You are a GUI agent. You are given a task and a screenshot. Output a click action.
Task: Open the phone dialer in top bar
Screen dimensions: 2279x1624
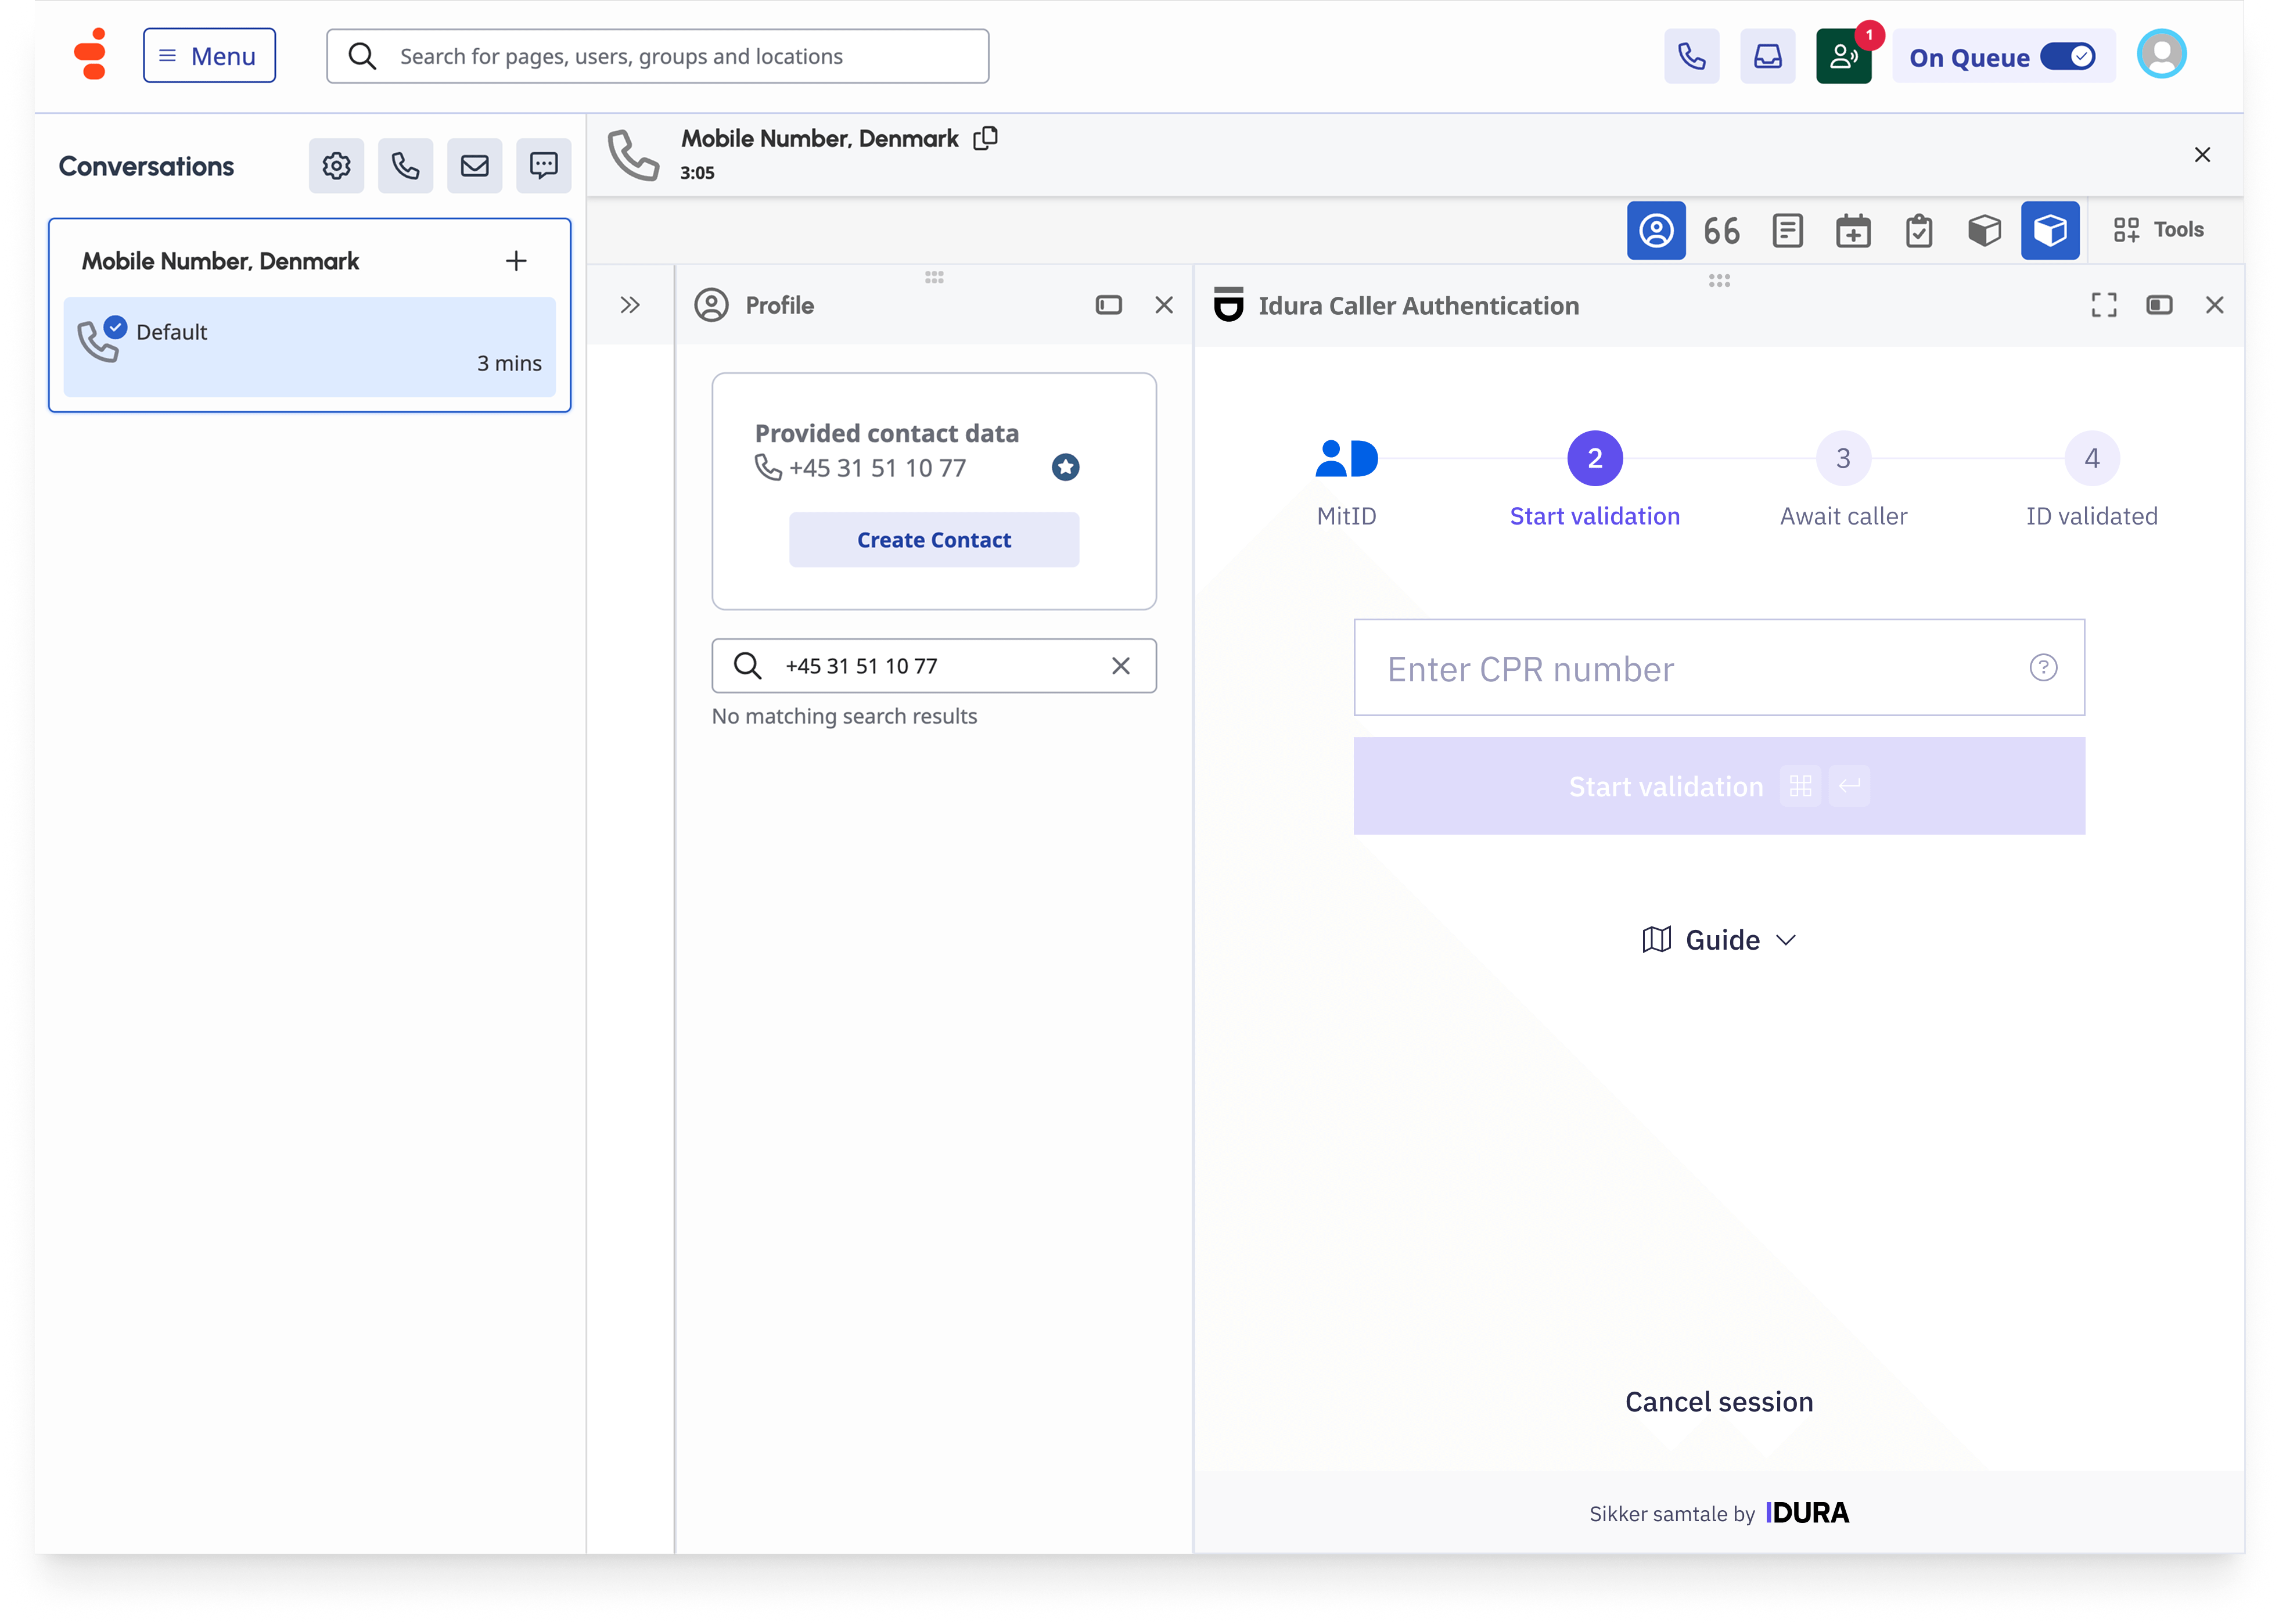(1691, 56)
